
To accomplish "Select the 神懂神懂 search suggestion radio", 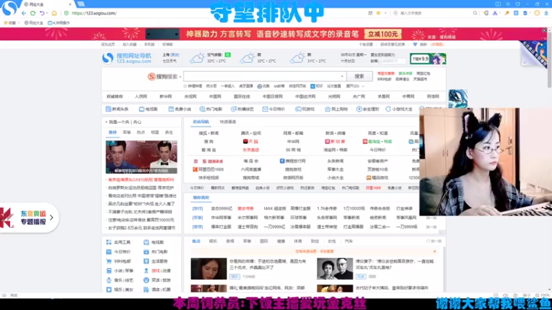I will (185, 86).
